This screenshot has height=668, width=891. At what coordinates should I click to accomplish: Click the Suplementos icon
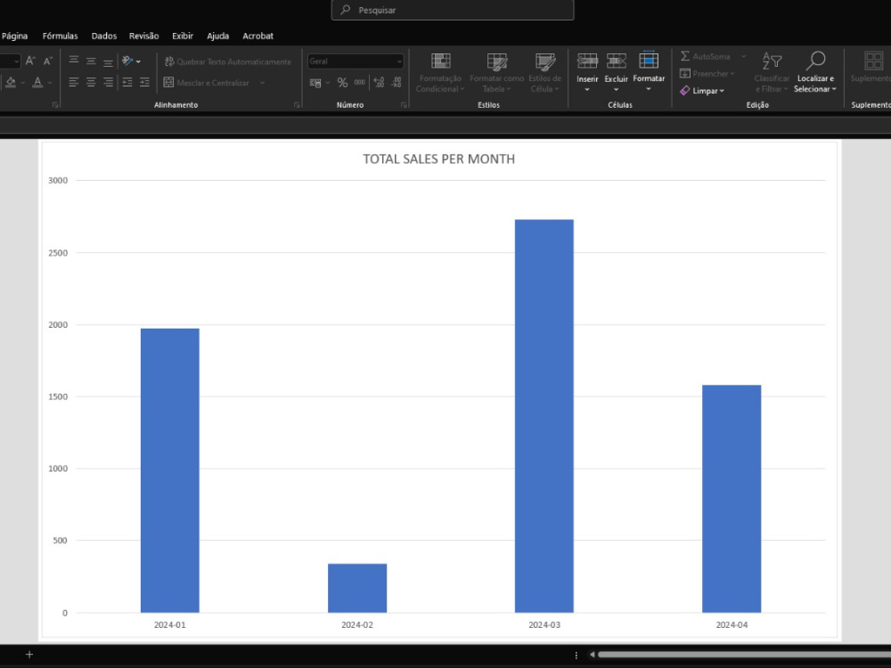[x=873, y=61]
